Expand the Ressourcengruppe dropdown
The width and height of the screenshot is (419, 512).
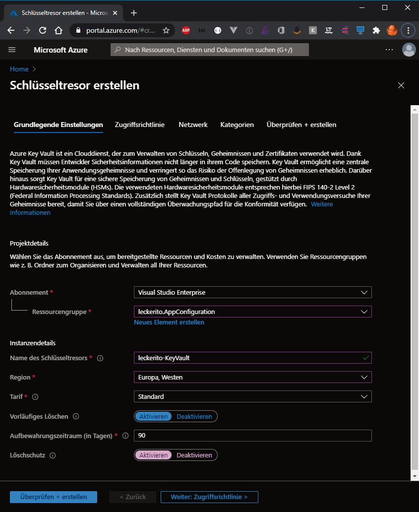pyautogui.click(x=252, y=312)
